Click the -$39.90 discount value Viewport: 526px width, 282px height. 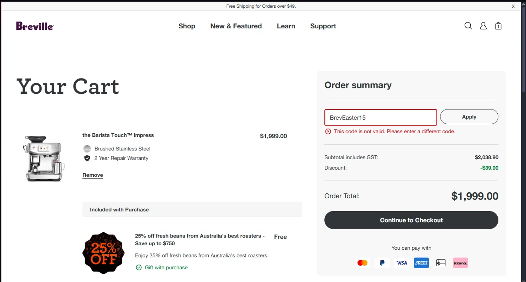click(489, 168)
